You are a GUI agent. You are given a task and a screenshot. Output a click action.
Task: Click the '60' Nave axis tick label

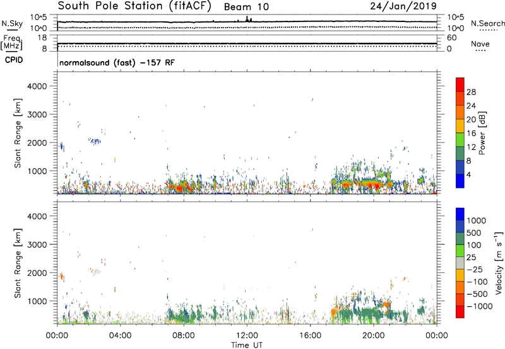451,38
